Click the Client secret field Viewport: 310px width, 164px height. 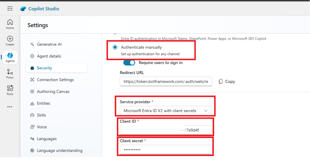(x=166, y=150)
